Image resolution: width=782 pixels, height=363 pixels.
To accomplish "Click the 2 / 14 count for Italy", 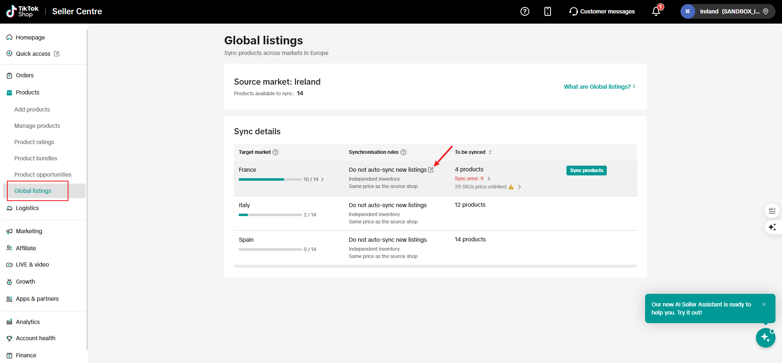I will (310, 215).
